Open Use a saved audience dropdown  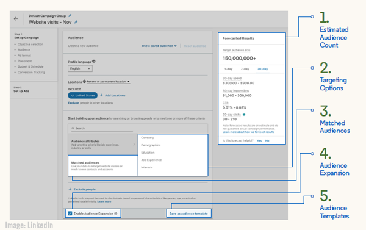159,46
